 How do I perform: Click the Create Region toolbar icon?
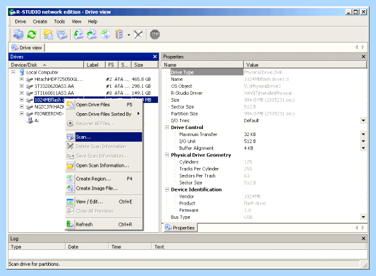(106, 34)
